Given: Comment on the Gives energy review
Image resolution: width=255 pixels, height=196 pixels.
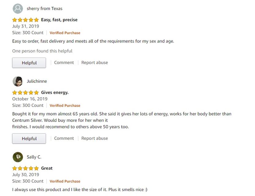Looking at the screenshot, I should click(64, 138).
